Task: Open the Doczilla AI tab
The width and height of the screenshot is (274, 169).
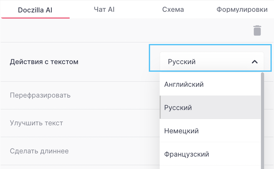Action: tap(35, 10)
